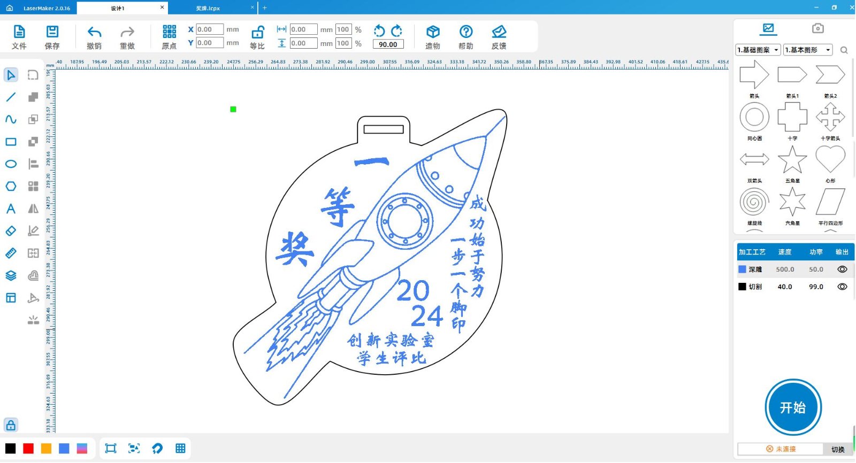Click the redo (重做) icon
Viewport: 856px width, 463px height.
(x=127, y=32)
